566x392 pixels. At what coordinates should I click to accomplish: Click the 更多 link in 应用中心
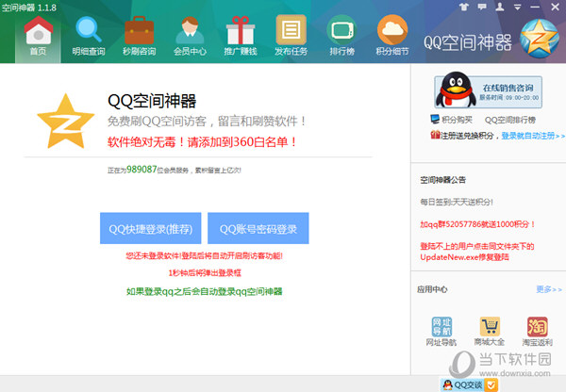pos(549,289)
